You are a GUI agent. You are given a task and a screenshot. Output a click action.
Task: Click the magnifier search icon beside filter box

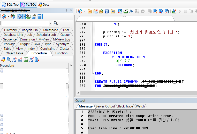pyautogui.click(x=56, y=23)
